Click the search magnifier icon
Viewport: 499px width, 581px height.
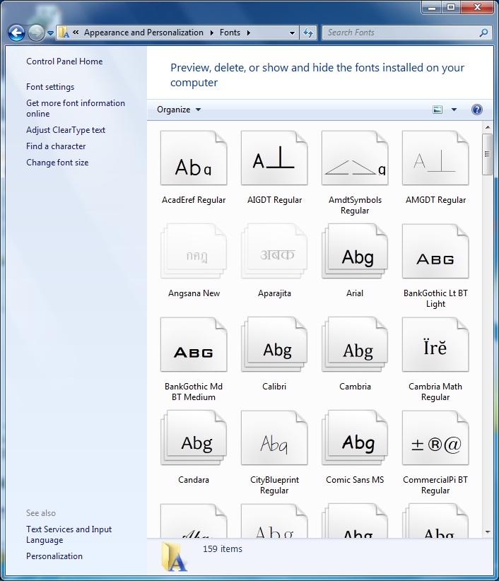click(x=483, y=33)
